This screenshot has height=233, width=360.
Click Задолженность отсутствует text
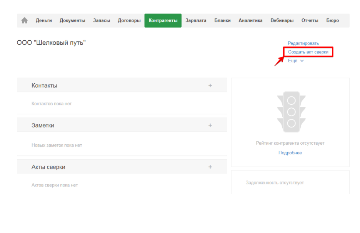pos(275,183)
